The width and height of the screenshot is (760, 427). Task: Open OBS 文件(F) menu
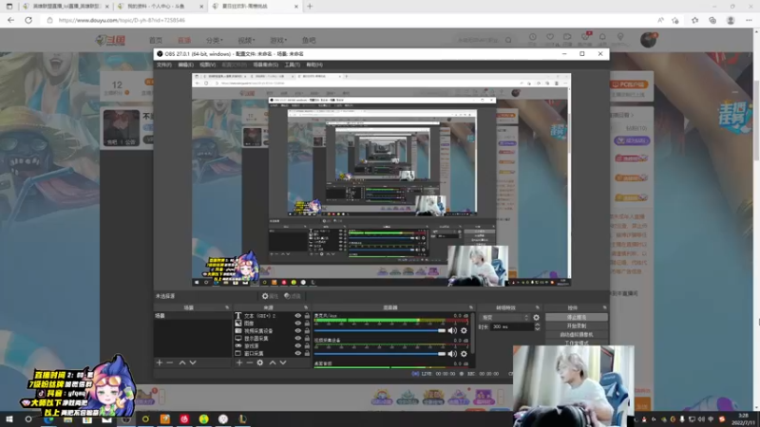click(163, 65)
